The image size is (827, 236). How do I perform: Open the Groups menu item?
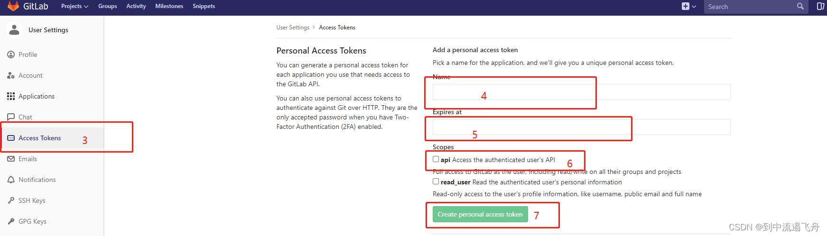point(108,6)
